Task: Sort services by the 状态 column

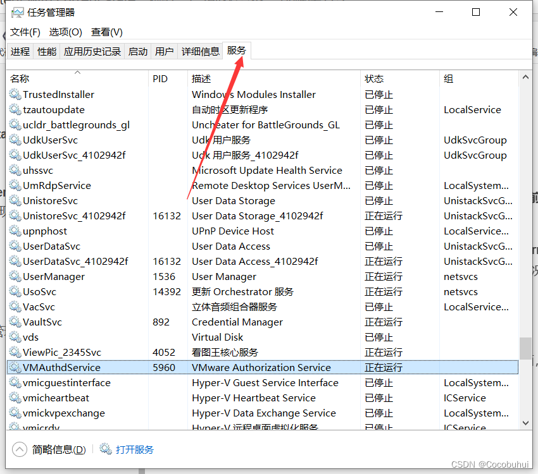Action: 374,78
